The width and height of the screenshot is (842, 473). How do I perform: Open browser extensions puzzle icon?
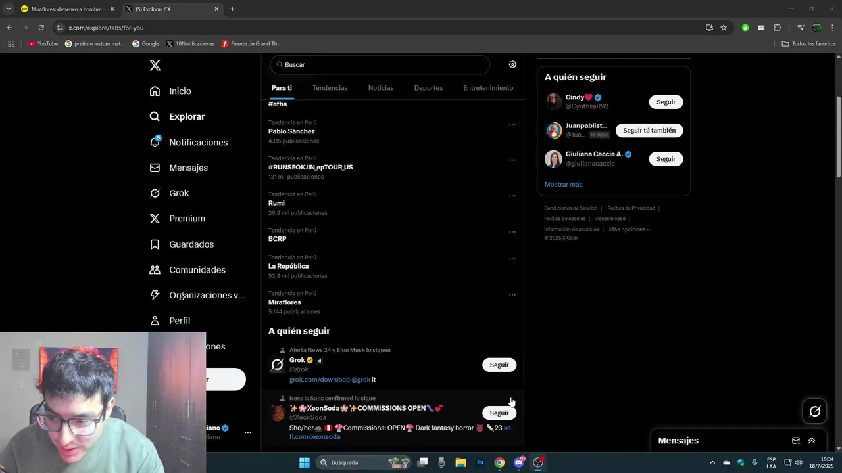tap(778, 28)
